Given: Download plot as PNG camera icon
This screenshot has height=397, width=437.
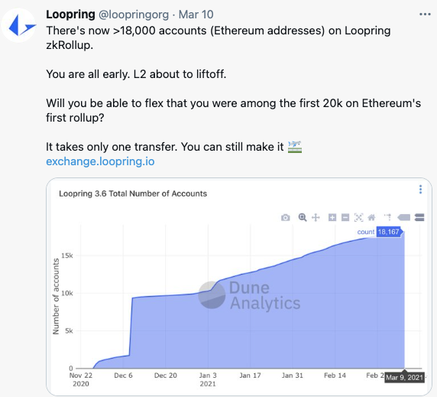Looking at the screenshot, I should pos(285,217).
